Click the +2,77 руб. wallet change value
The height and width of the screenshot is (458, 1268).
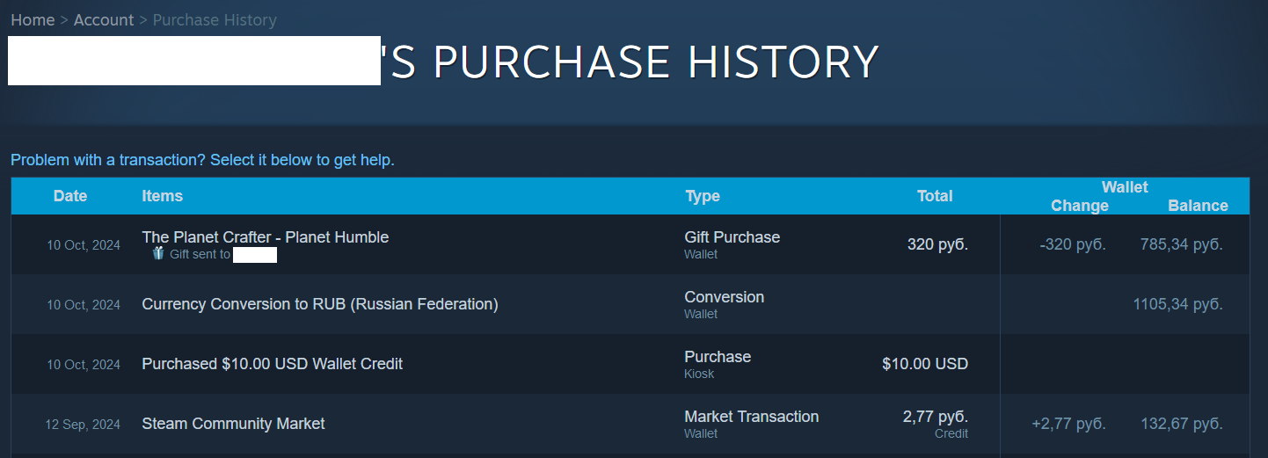tap(1068, 424)
